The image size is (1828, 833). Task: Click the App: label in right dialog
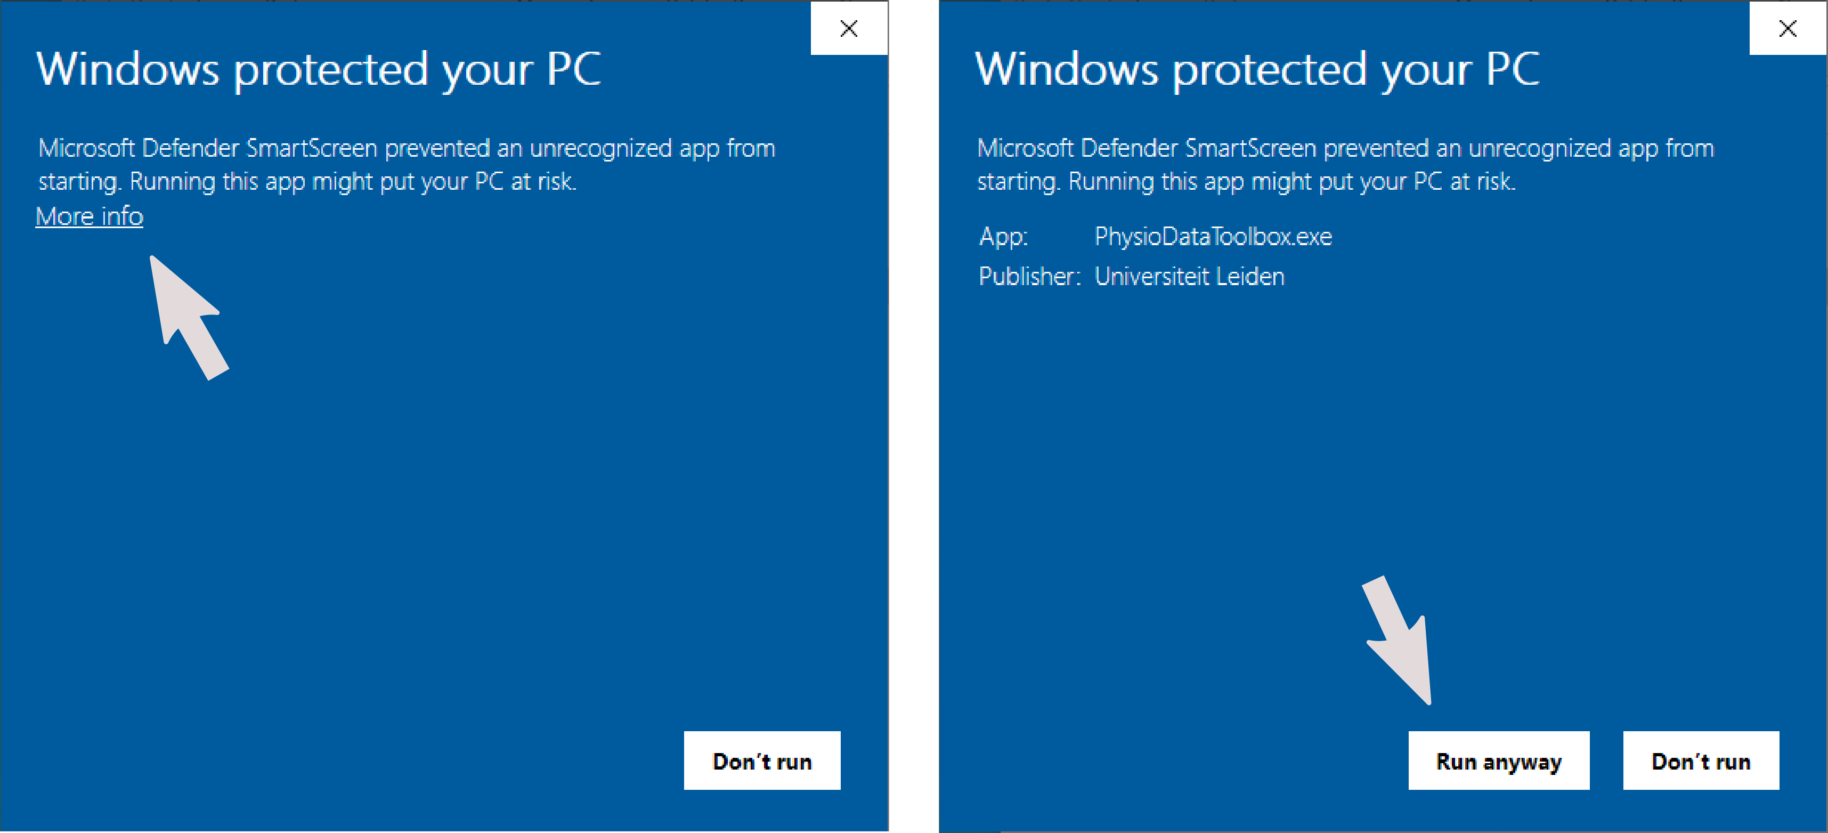1003,236
